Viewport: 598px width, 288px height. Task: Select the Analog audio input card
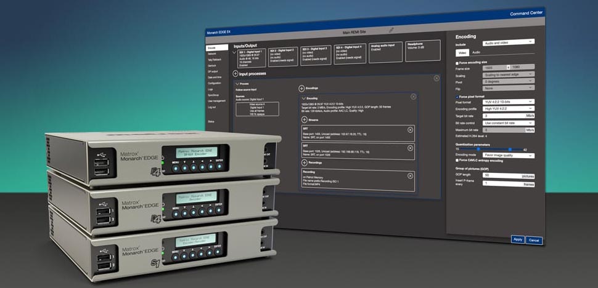[x=385, y=52]
